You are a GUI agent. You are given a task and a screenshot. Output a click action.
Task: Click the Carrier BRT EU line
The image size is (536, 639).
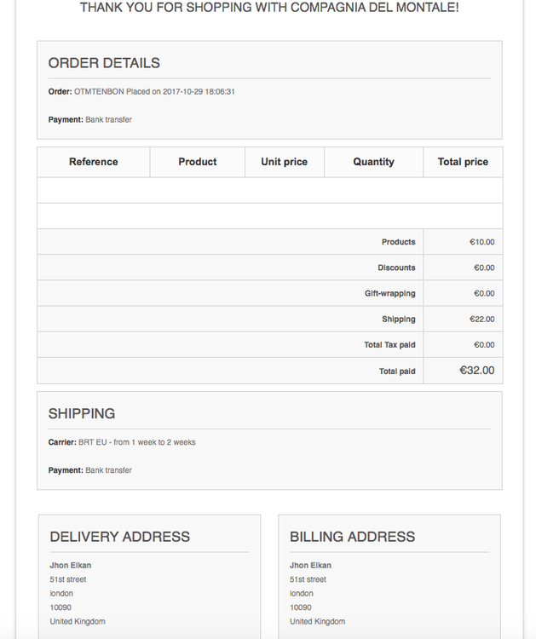coord(122,442)
